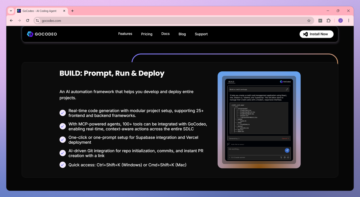The height and width of the screenshot is (197, 360).
Task: Click the checkmark icon beside One-click setup
Action: point(62,139)
